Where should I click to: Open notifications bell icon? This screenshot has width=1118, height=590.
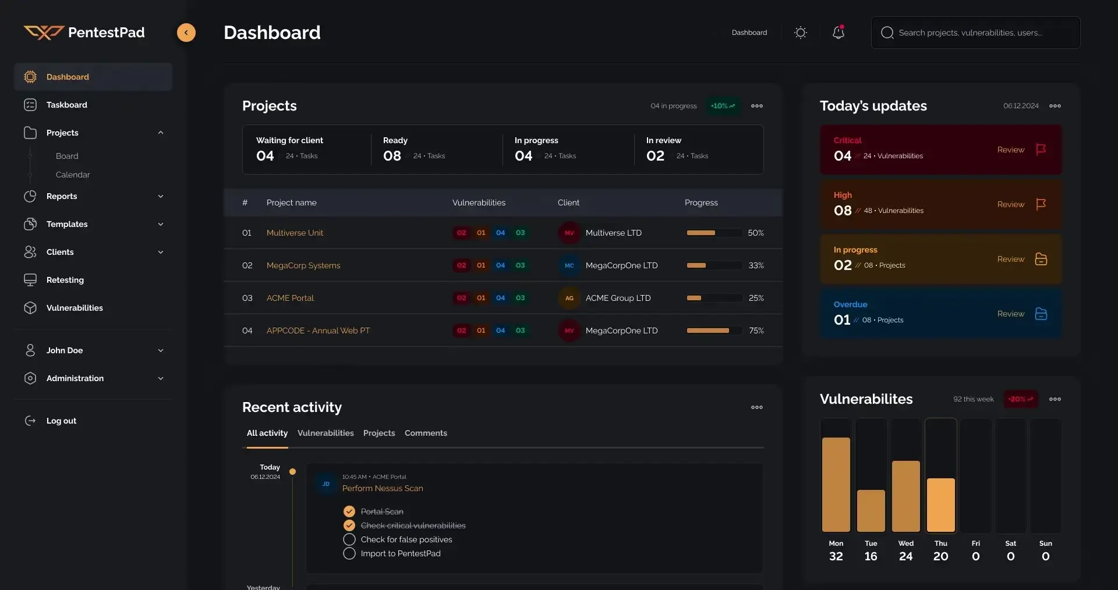838,32
